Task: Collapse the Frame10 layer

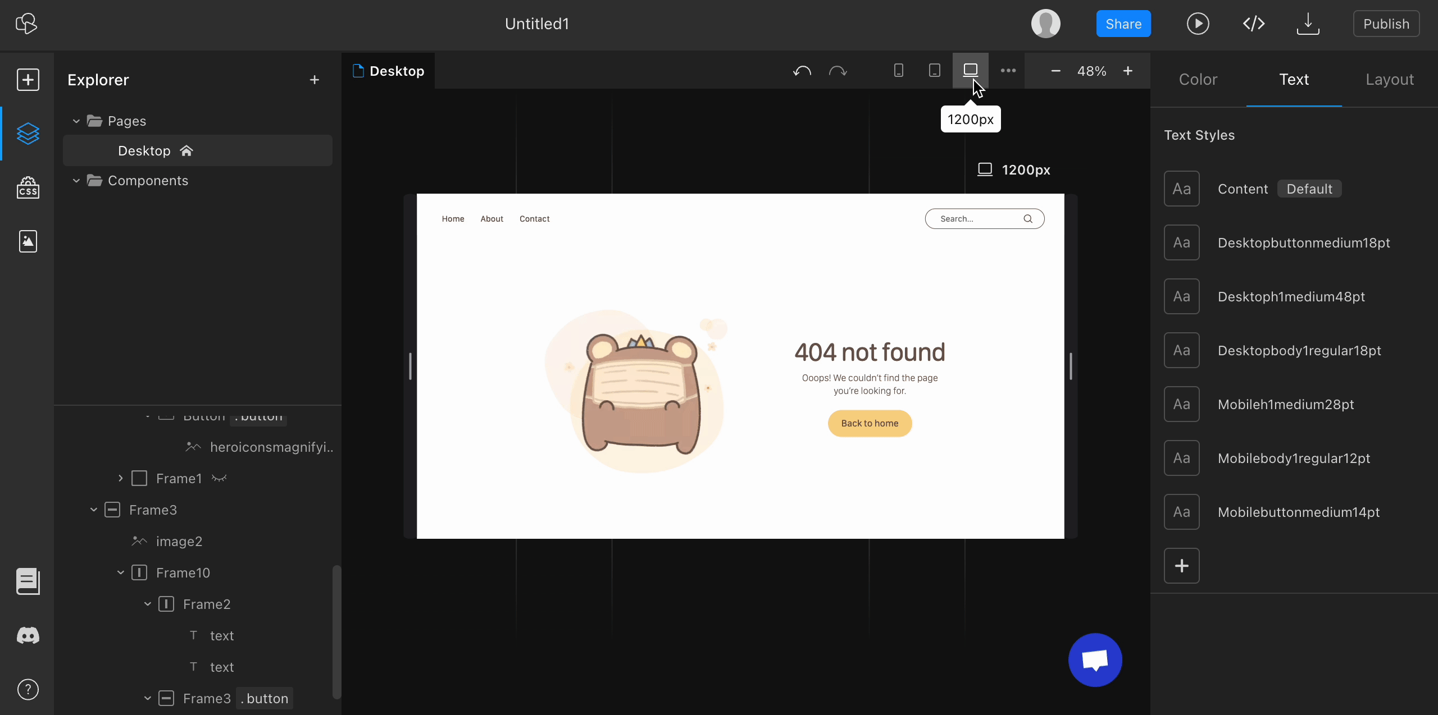Action: (120, 572)
